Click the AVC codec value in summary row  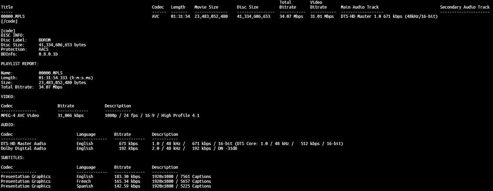tap(156, 16)
